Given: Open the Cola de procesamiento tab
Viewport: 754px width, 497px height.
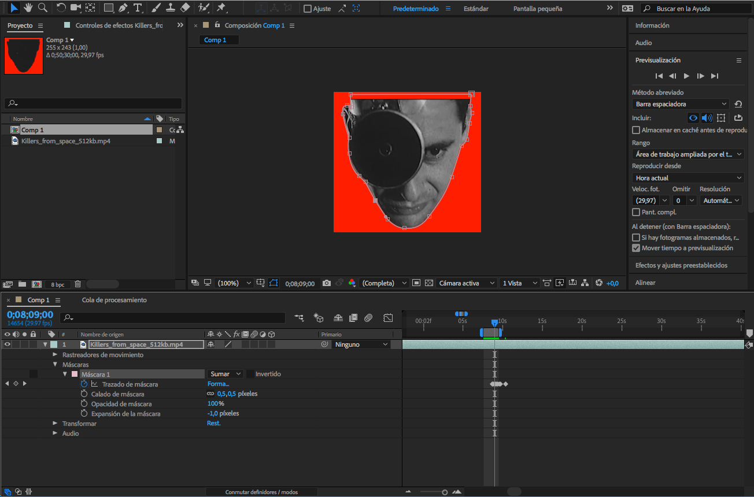Looking at the screenshot, I should (114, 300).
